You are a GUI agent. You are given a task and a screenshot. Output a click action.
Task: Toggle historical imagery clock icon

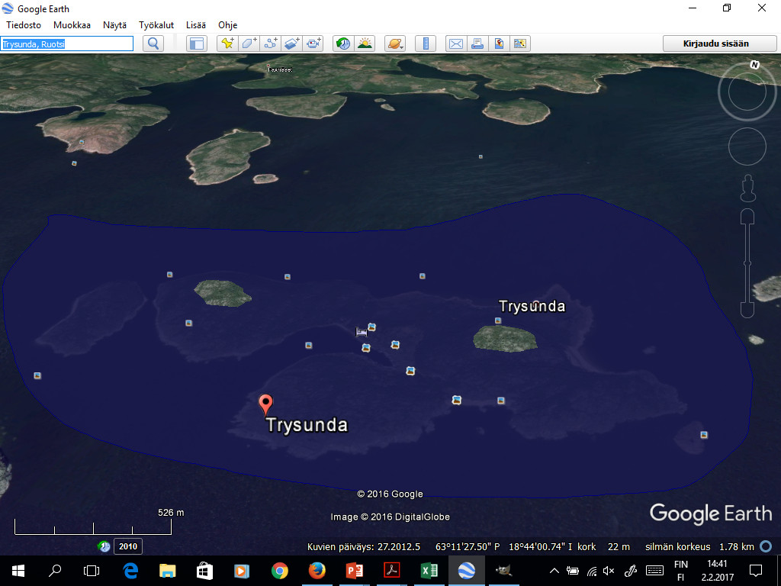pyautogui.click(x=343, y=43)
